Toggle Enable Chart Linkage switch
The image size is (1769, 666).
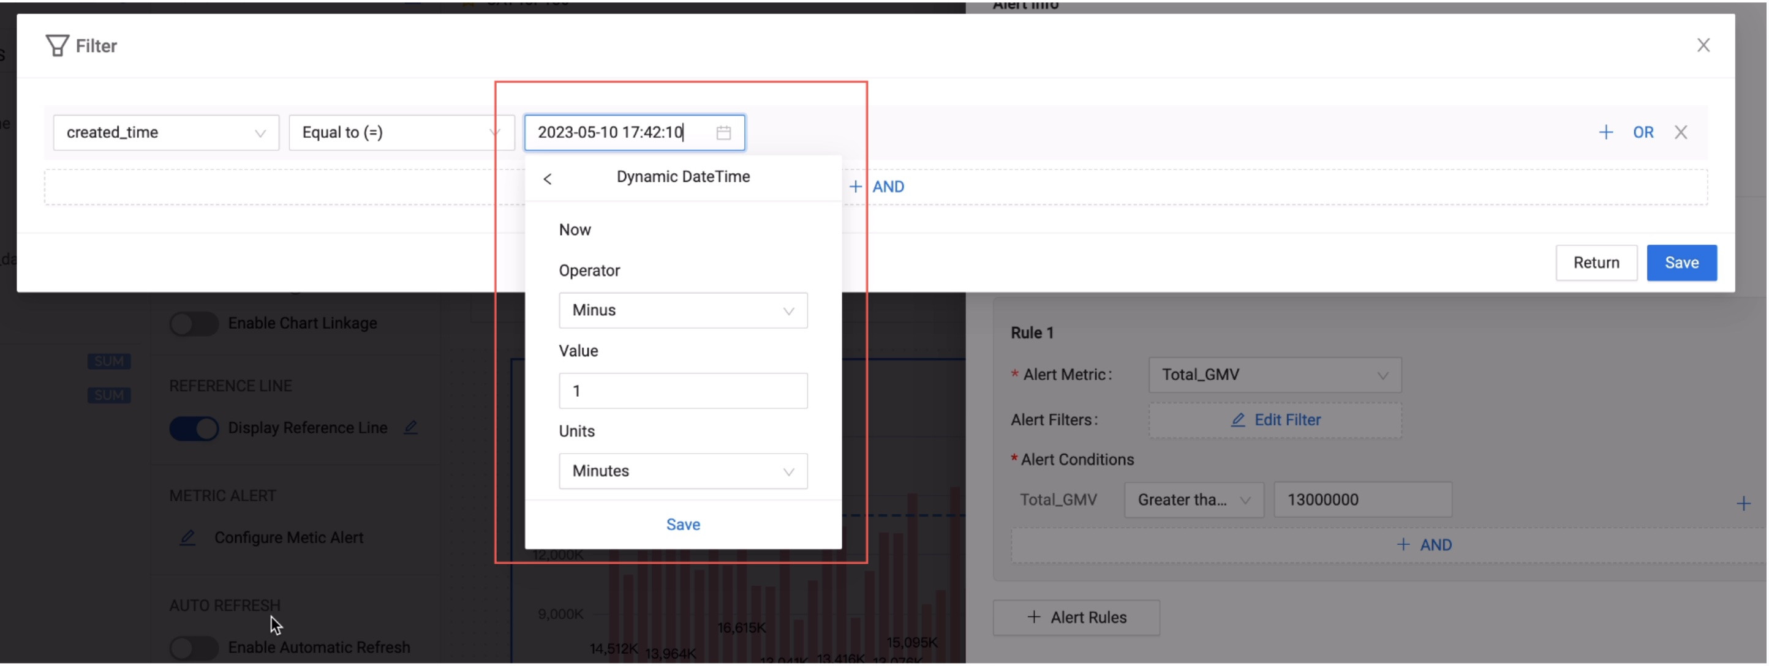click(194, 323)
